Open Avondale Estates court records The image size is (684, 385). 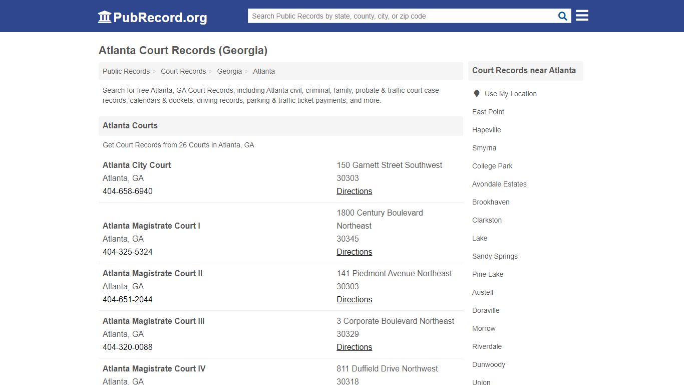(x=499, y=184)
